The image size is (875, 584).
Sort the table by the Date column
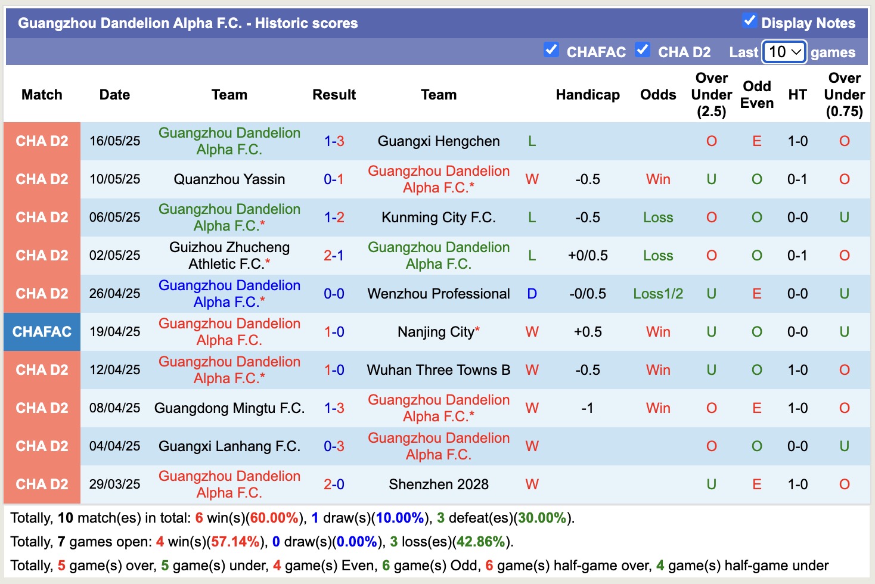pos(114,94)
